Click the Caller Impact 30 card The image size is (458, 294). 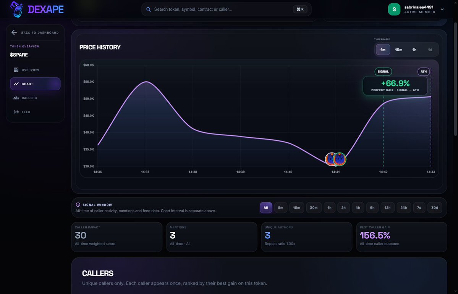click(117, 237)
